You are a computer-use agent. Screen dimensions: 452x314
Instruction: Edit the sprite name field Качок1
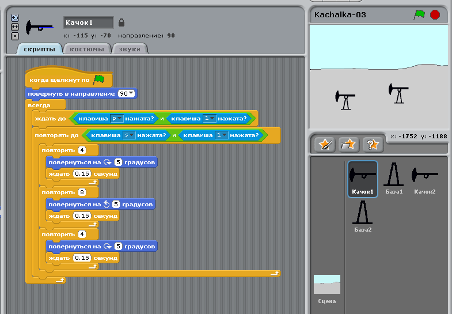click(89, 22)
